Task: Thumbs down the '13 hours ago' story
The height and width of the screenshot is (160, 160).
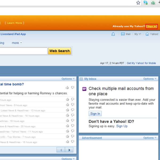Action: (x=73, y=110)
